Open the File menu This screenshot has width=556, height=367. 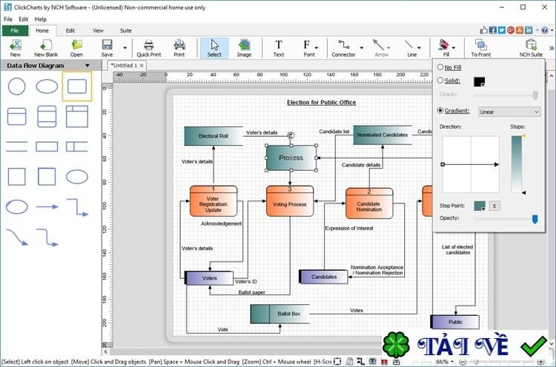8,19
